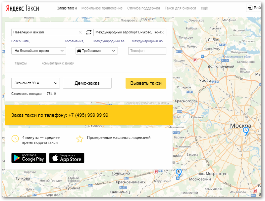
Task: Click map marker Б near Внуково
Action: [179, 174]
